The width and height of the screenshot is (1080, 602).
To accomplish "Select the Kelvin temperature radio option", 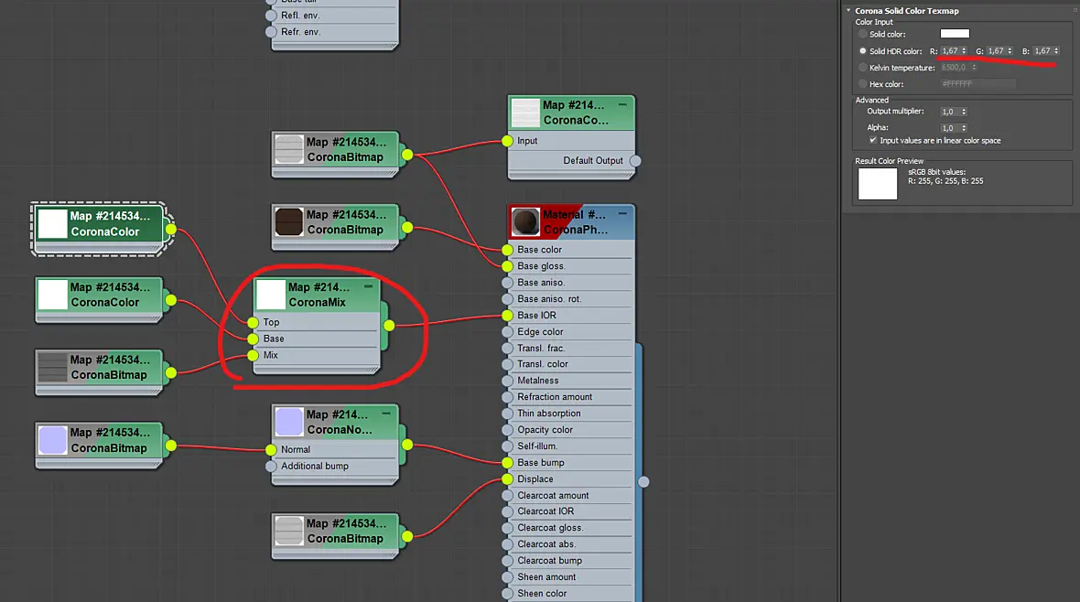I will [862, 68].
